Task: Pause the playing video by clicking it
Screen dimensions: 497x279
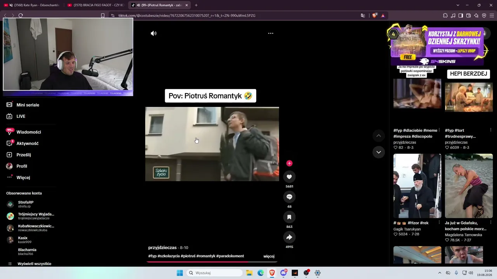Action: [x=212, y=144]
